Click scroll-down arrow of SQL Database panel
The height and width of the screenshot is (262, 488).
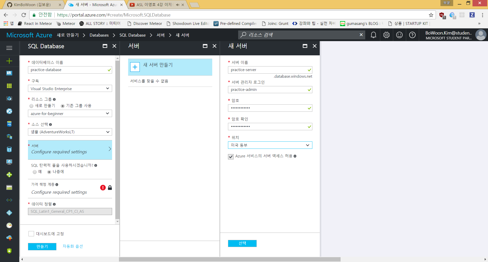point(117,222)
